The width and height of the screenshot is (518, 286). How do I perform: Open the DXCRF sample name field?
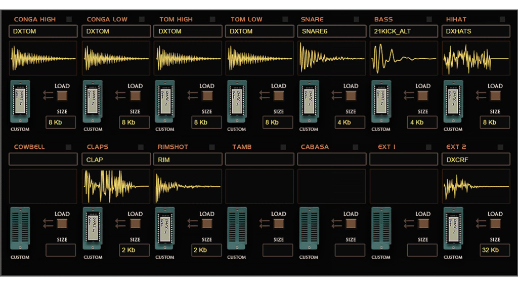click(x=476, y=159)
